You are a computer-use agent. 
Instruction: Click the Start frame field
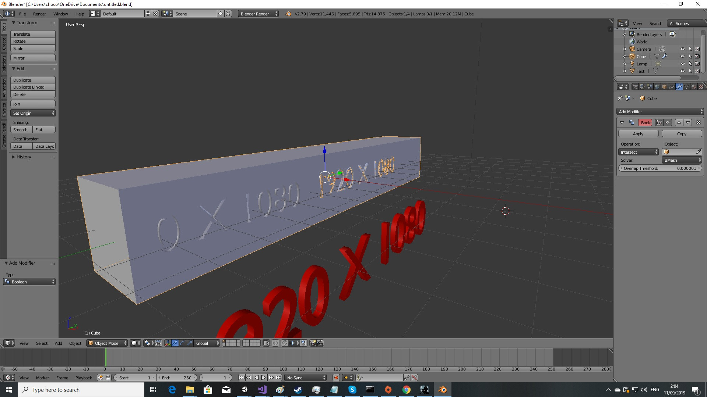[x=135, y=378]
